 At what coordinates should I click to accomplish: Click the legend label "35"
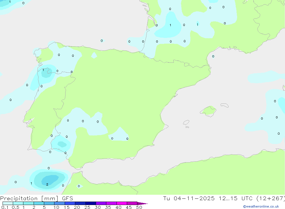(108, 207)
